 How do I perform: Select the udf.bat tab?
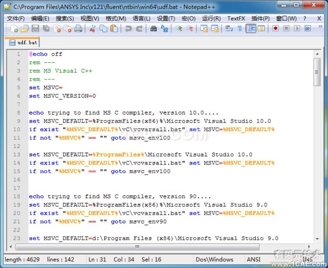pos(23,42)
